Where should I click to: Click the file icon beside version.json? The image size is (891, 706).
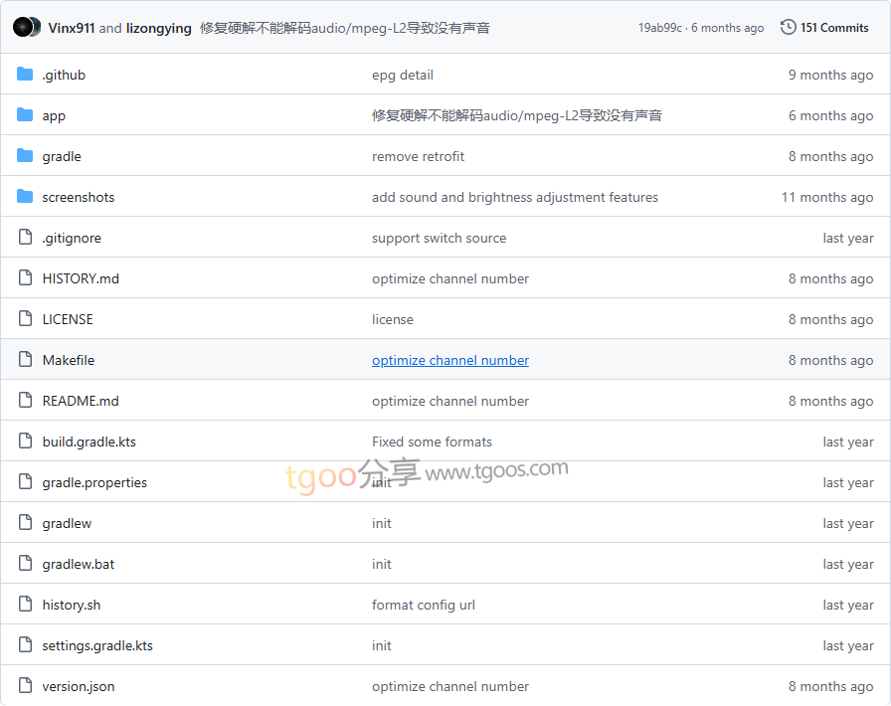[25, 686]
